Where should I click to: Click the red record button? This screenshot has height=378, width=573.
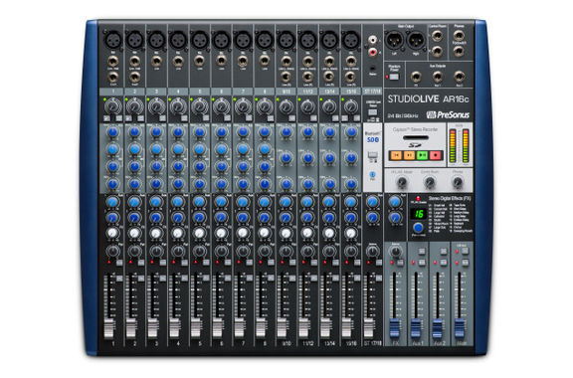coord(436,155)
